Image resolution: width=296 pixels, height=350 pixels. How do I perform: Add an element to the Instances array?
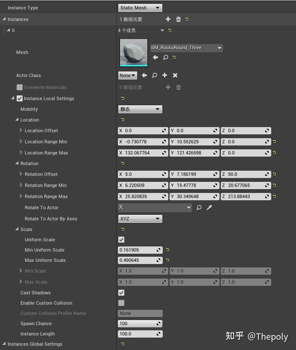168,19
